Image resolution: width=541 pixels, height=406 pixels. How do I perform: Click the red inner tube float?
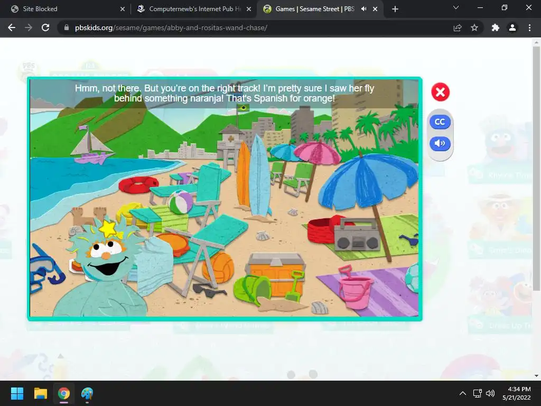coord(138,184)
